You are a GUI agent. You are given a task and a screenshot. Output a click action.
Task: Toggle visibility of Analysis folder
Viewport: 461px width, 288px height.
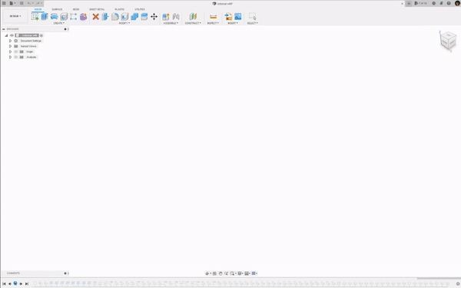[16, 57]
